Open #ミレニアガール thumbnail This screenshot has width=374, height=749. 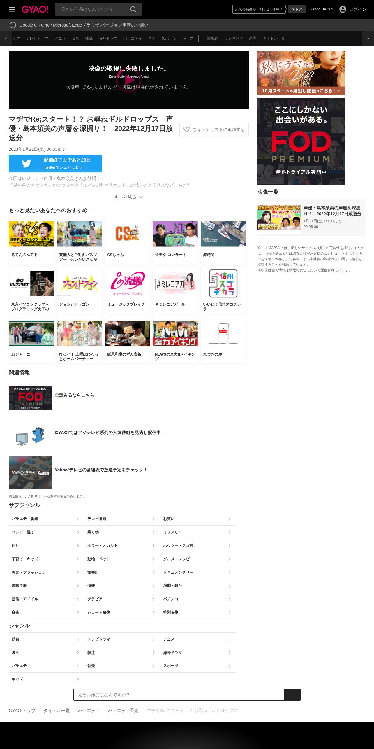coord(175,283)
